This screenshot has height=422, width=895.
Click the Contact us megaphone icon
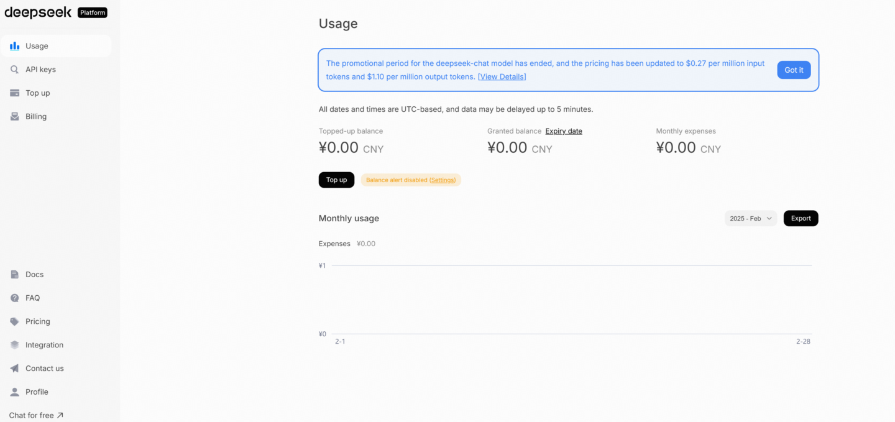14,369
